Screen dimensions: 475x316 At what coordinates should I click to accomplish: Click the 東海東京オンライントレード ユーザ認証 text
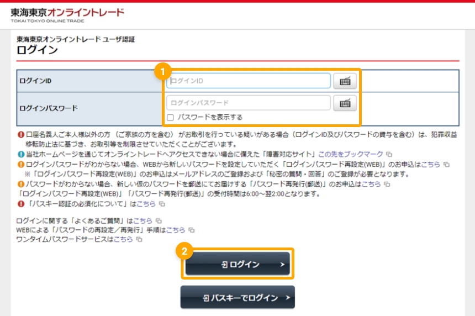coord(76,39)
